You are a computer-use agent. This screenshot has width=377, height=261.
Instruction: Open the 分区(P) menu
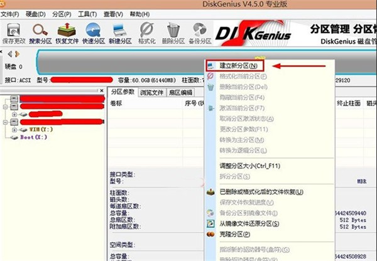(x=62, y=14)
